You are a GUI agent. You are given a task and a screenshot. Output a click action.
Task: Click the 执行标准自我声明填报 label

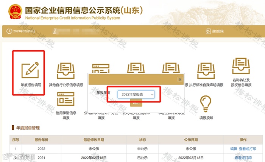click(206, 85)
